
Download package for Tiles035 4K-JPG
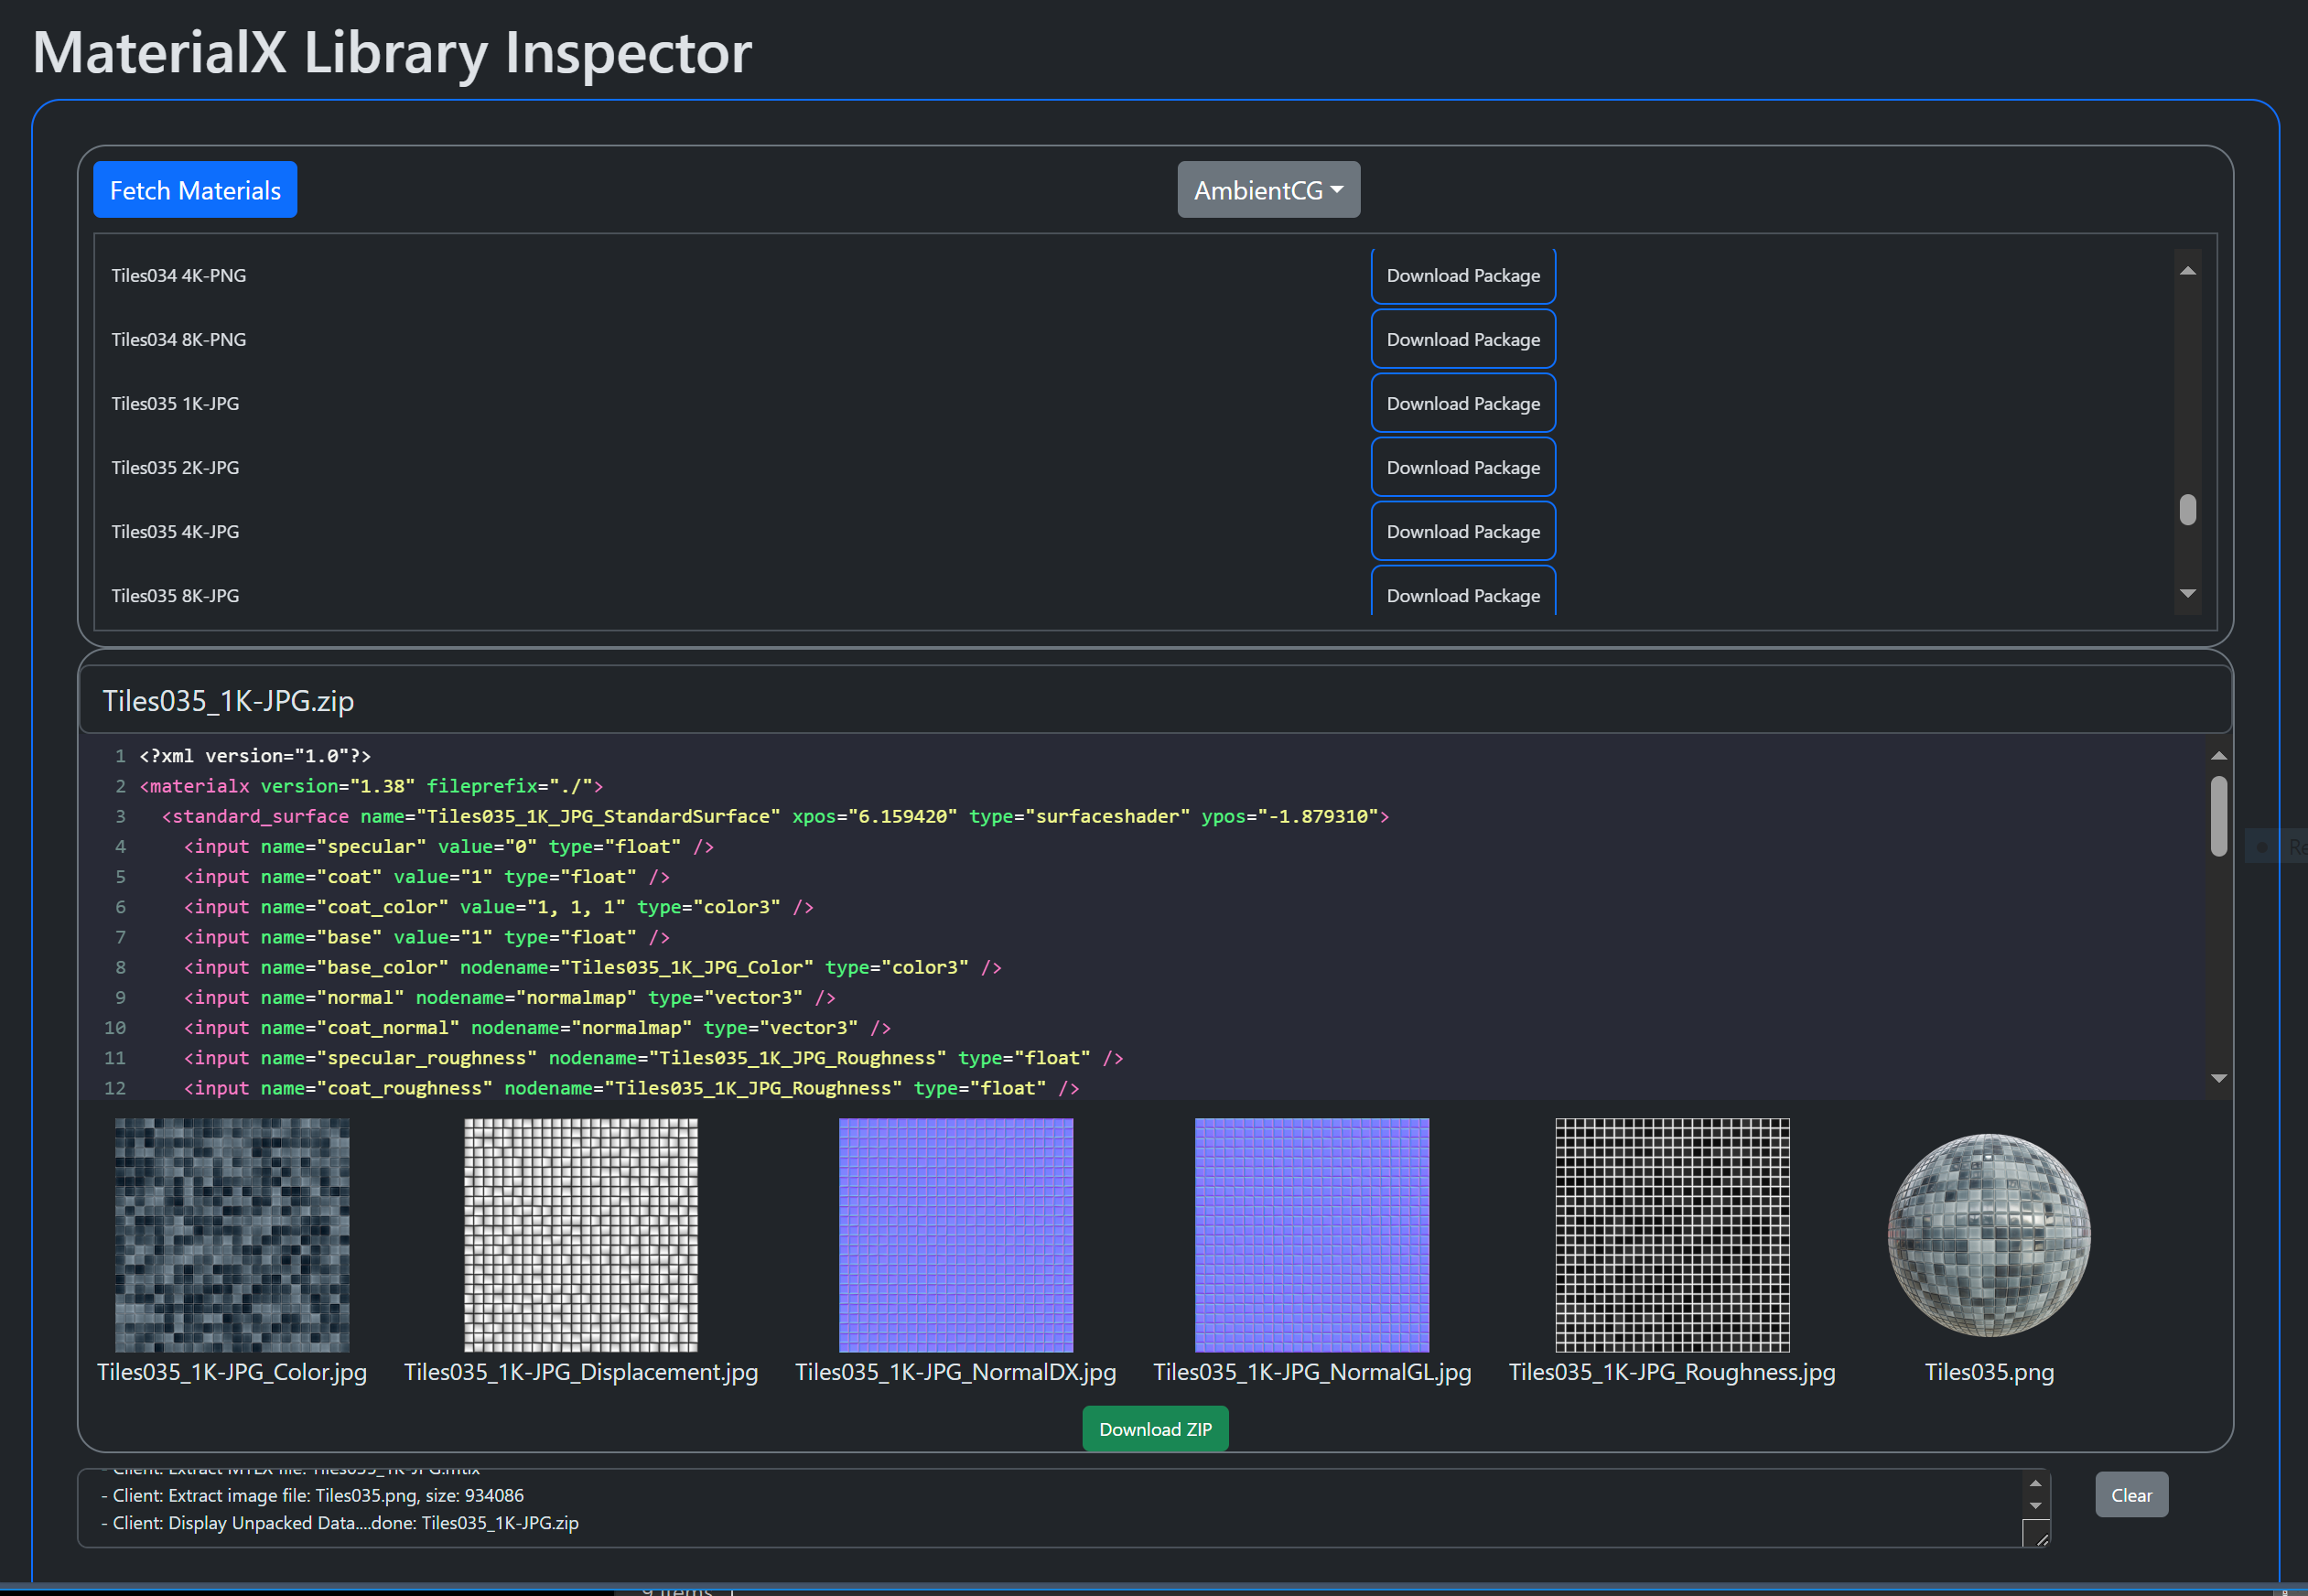(x=1462, y=531)
